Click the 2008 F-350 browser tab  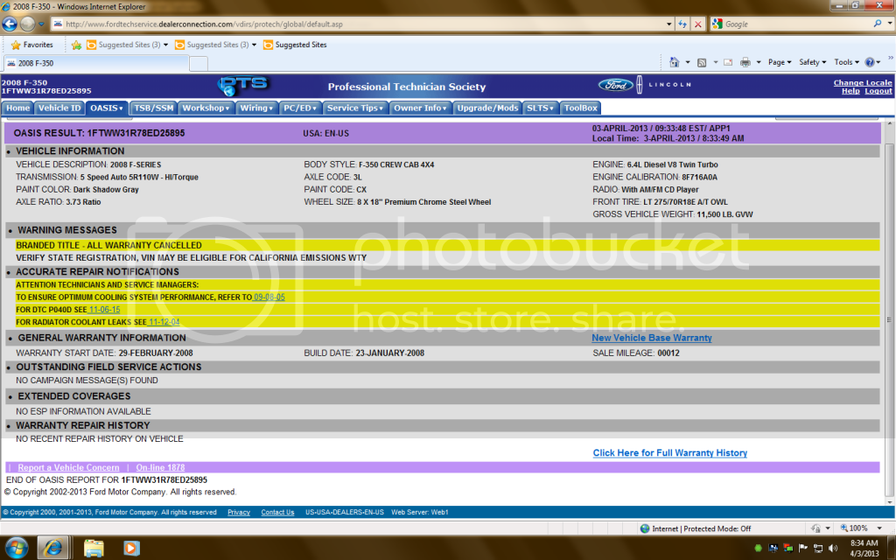[95, 63]
